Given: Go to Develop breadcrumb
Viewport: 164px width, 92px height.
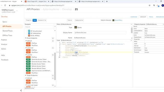Looking at the screenshot, I should 67,9.
